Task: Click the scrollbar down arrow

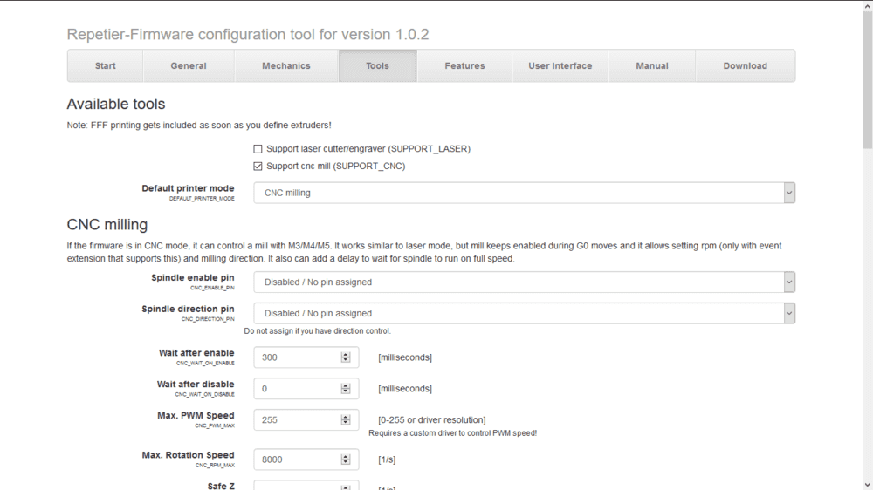Action: coord(867,484)
